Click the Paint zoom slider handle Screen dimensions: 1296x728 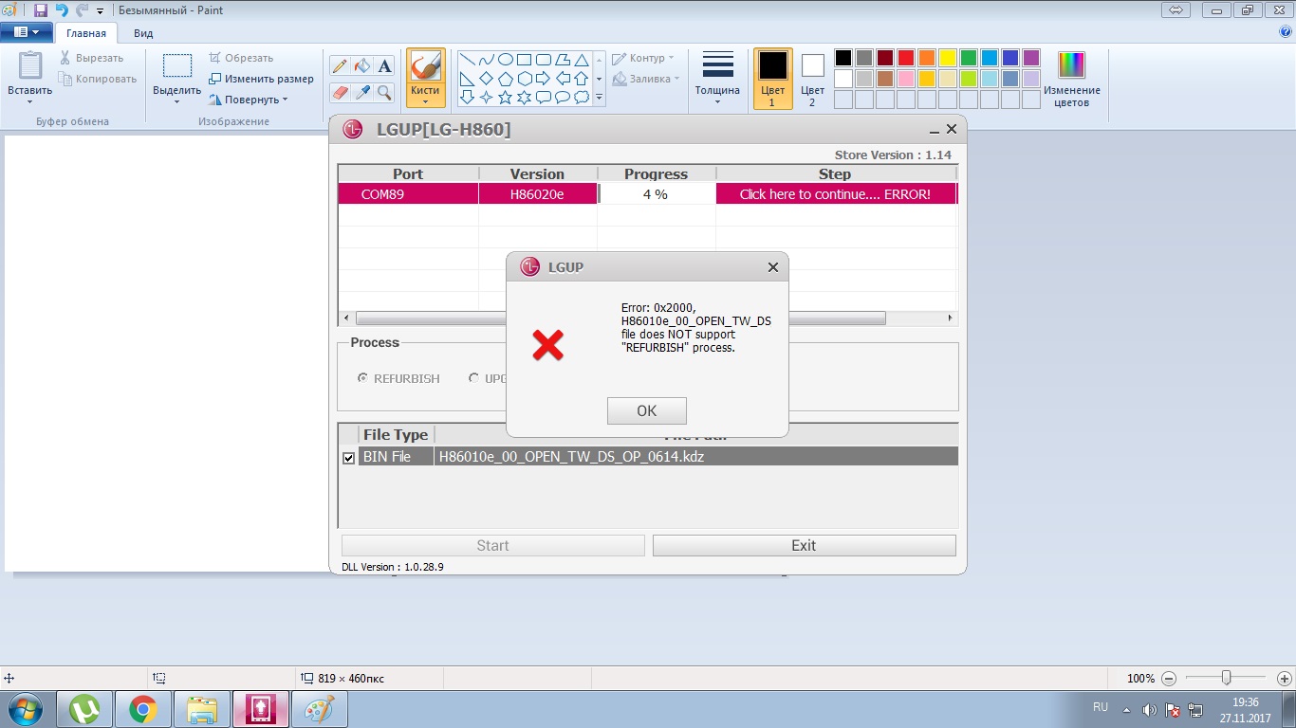point(1227,679)
